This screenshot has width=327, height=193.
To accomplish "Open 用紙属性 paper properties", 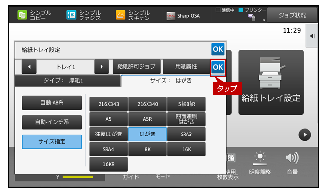I will [x=186, y=67].
